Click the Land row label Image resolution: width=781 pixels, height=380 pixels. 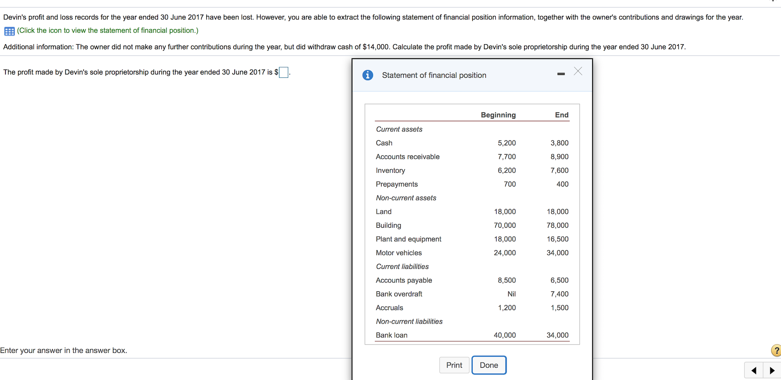tap(384, 212)
